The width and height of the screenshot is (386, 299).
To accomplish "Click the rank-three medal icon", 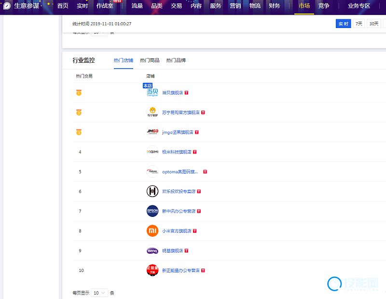I will coord(79,132).
